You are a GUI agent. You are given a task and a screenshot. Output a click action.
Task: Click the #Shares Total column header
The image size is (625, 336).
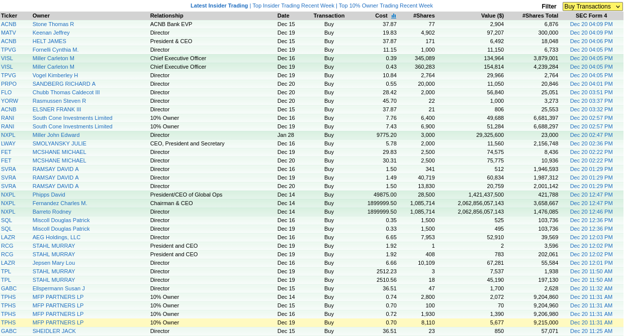coord(540,16)
